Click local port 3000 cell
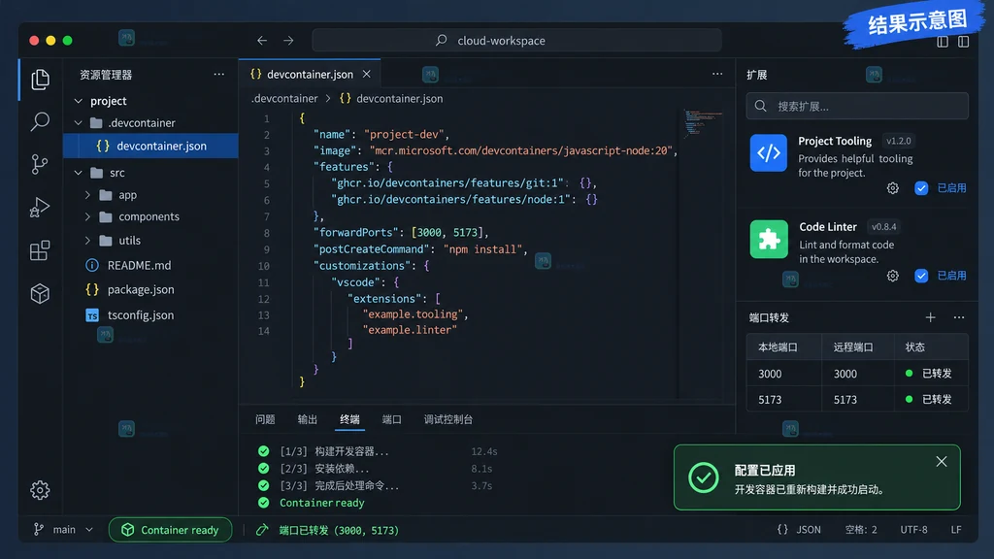The image size is (994, 559). (784, 374)
